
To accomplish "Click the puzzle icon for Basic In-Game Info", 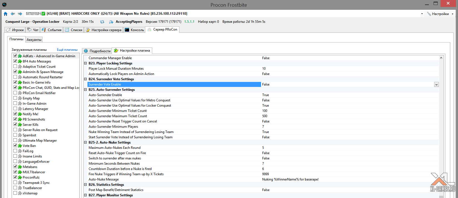I will coord(20,82).
